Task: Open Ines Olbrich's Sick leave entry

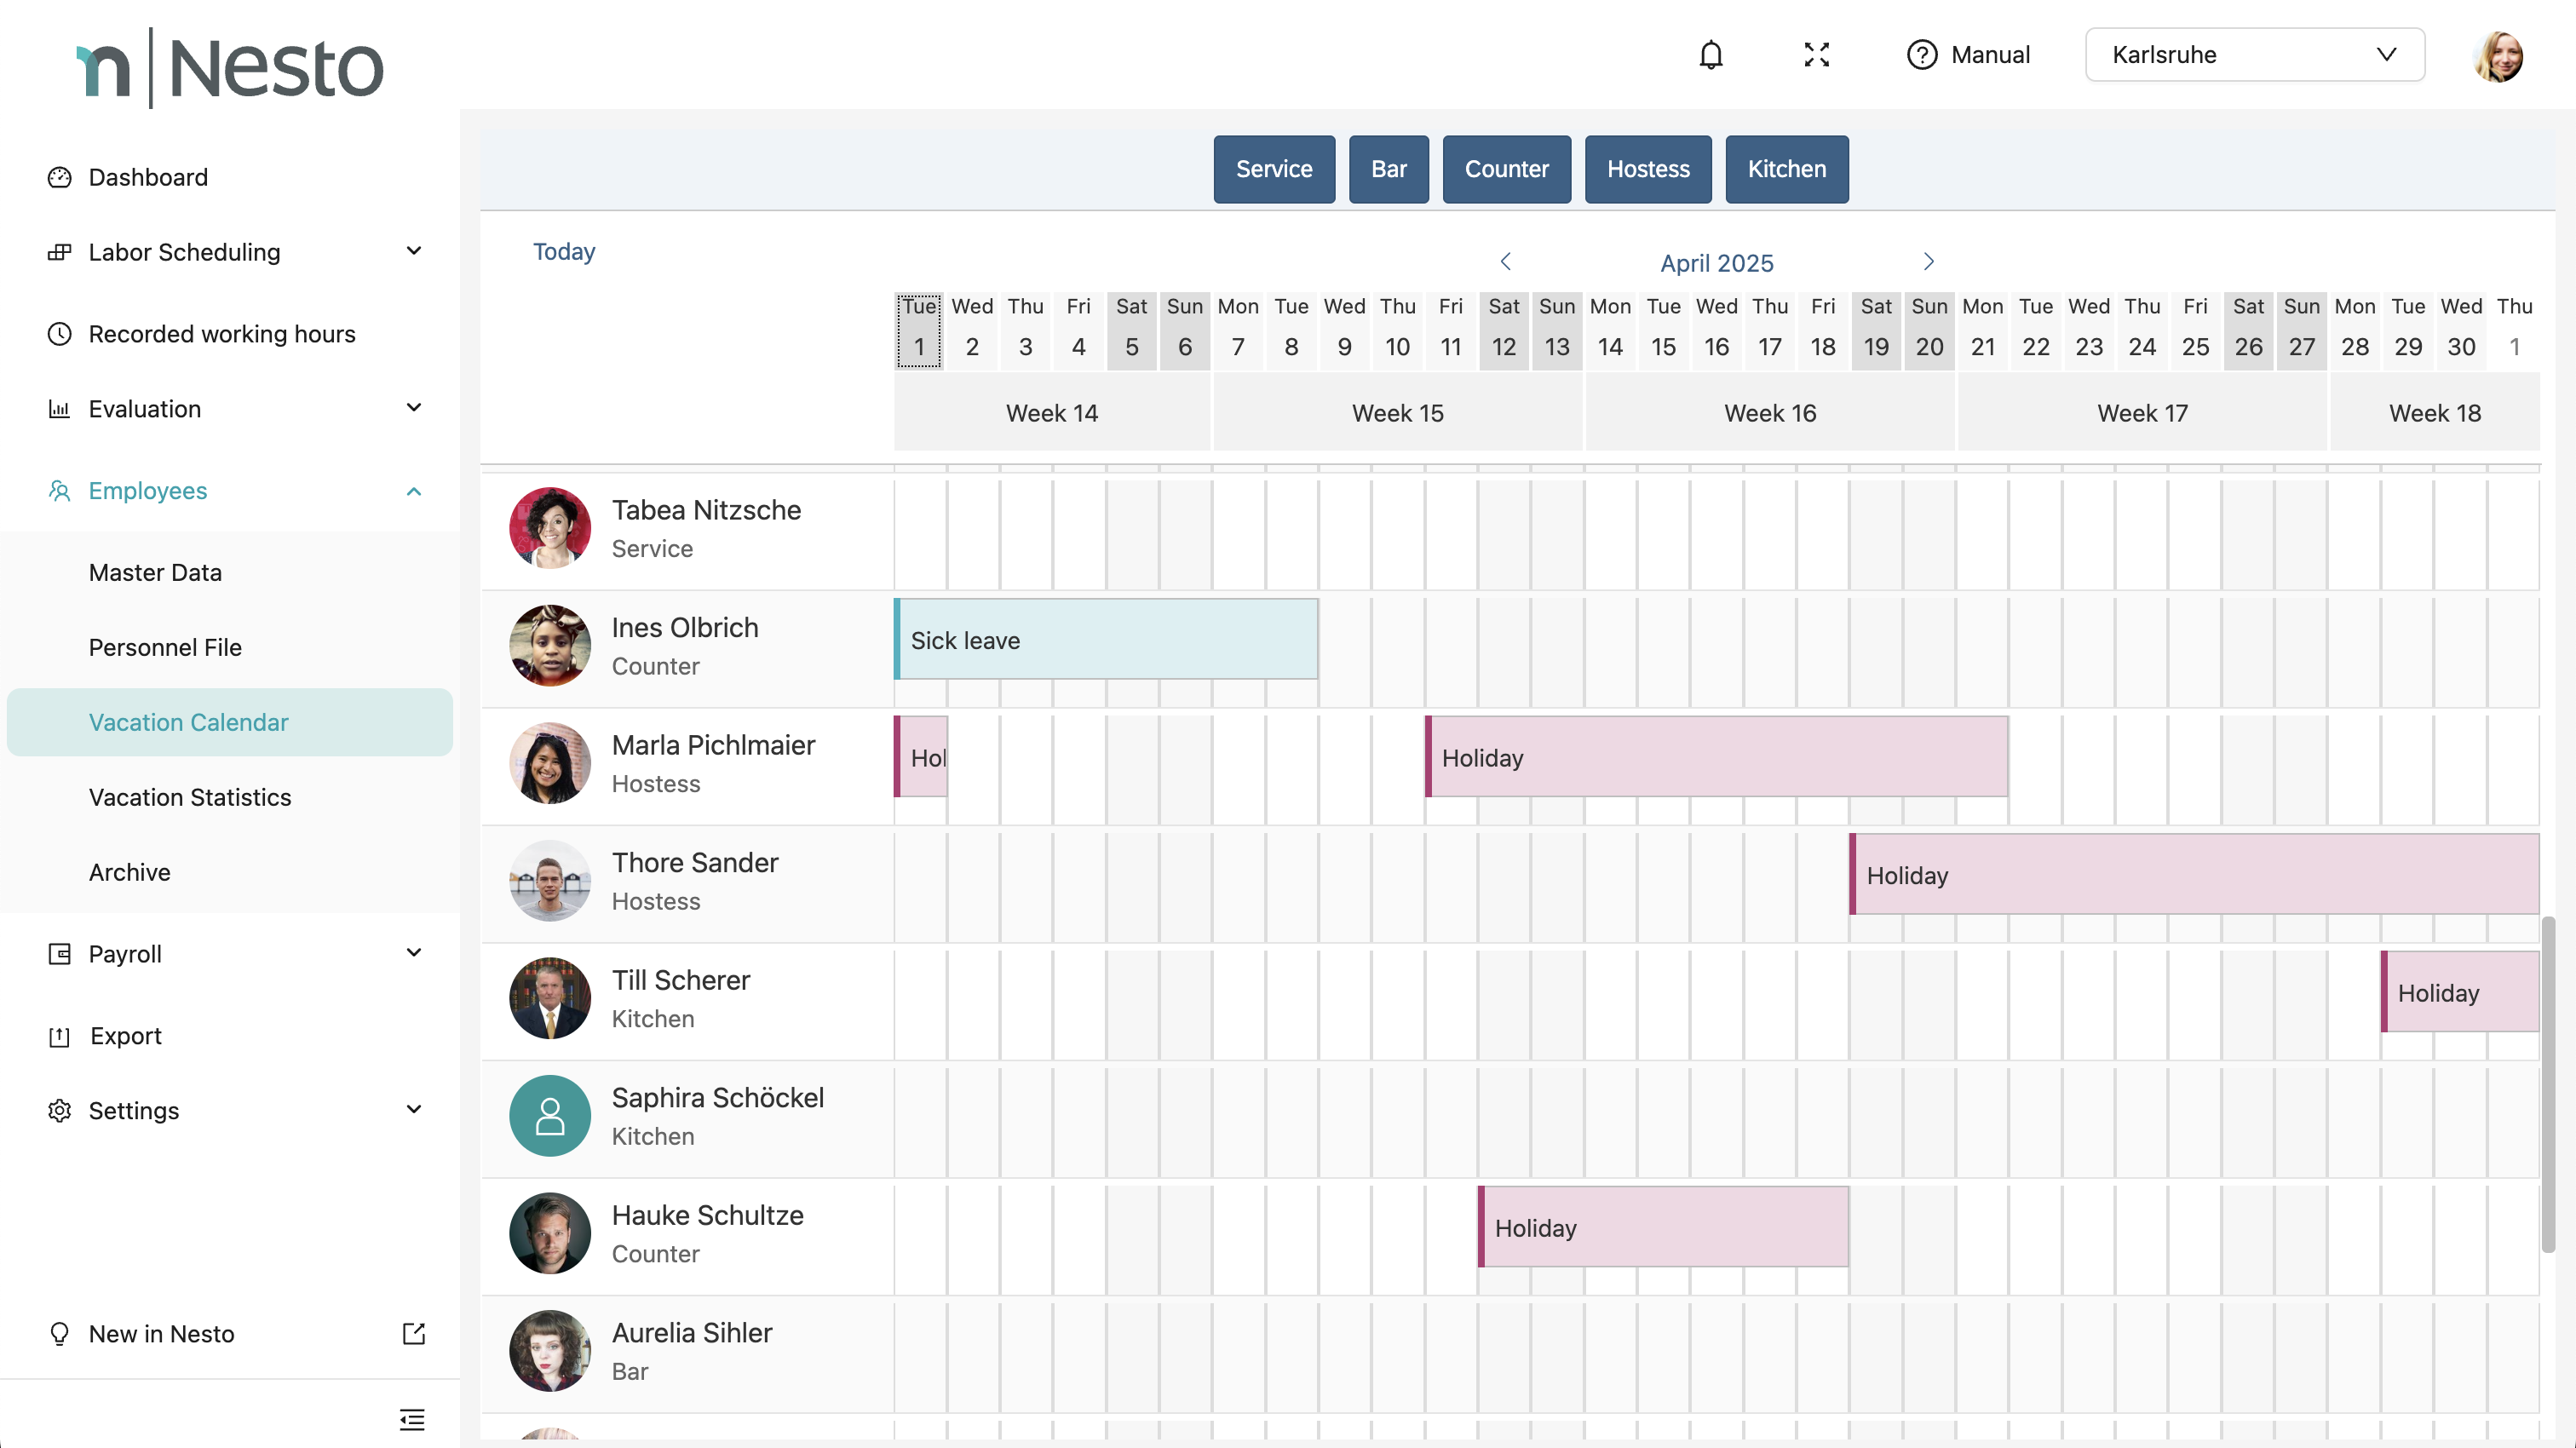Action: tap(1105, 640)
